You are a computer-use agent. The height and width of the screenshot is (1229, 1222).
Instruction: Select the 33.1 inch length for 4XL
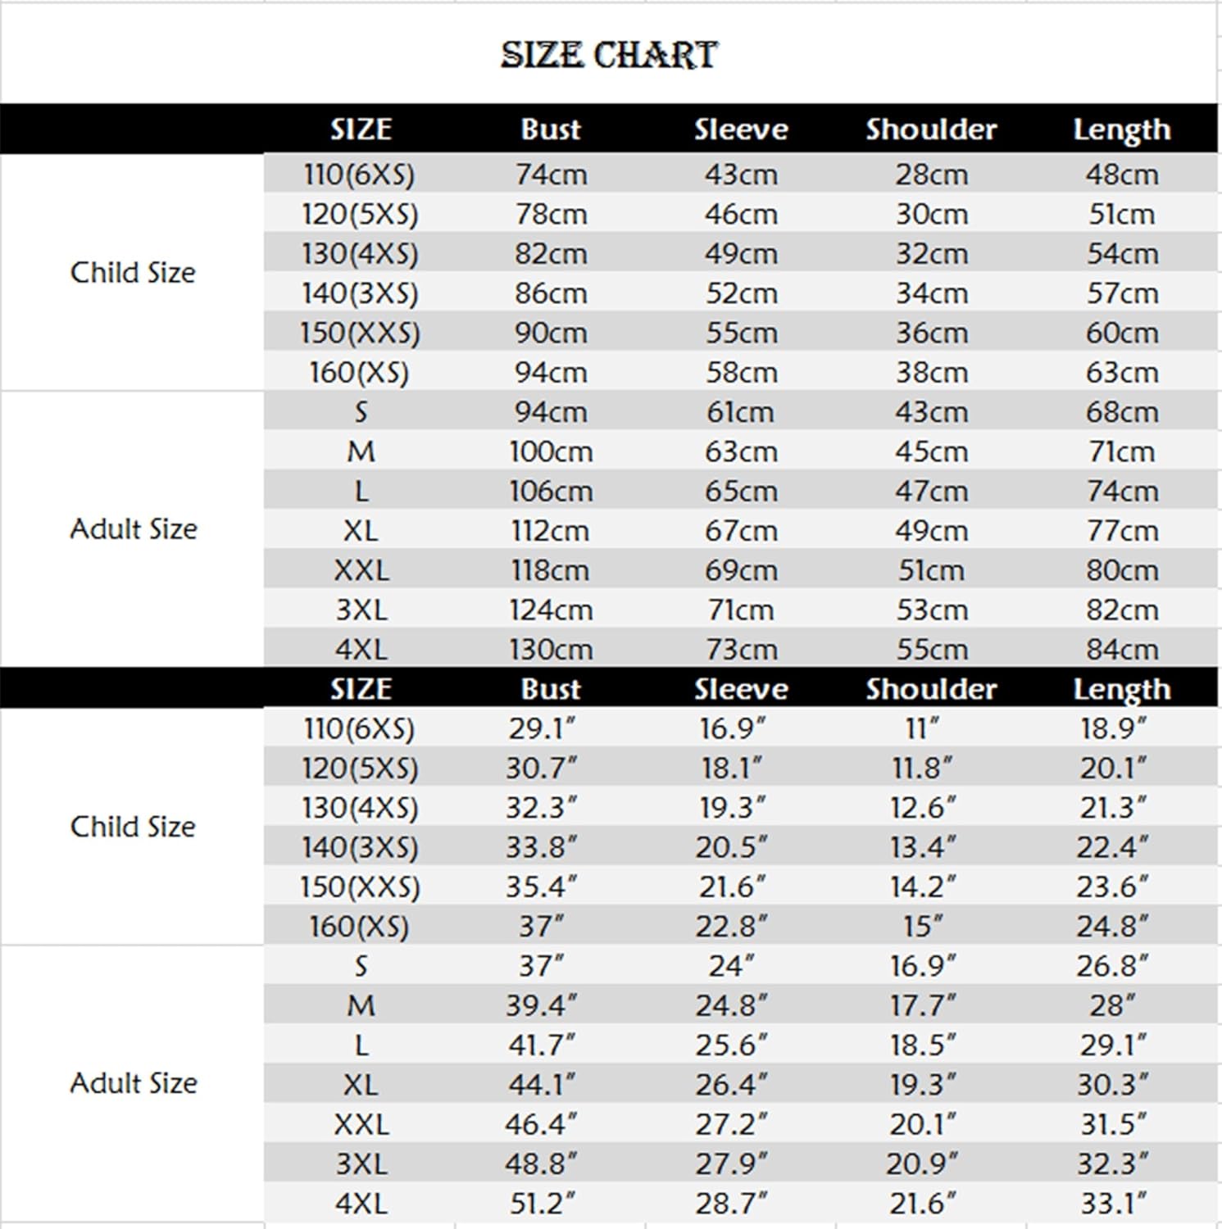1114,1204
